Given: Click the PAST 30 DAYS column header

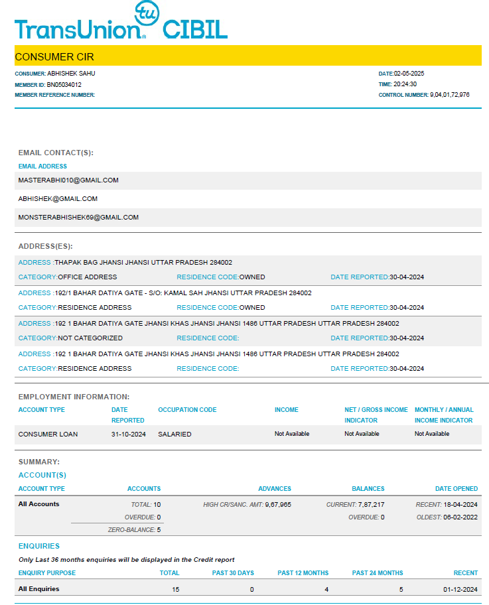Looking at the screenshot, I should pos(233,573).
